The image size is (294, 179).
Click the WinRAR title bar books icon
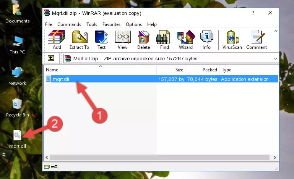coord(47,13)
